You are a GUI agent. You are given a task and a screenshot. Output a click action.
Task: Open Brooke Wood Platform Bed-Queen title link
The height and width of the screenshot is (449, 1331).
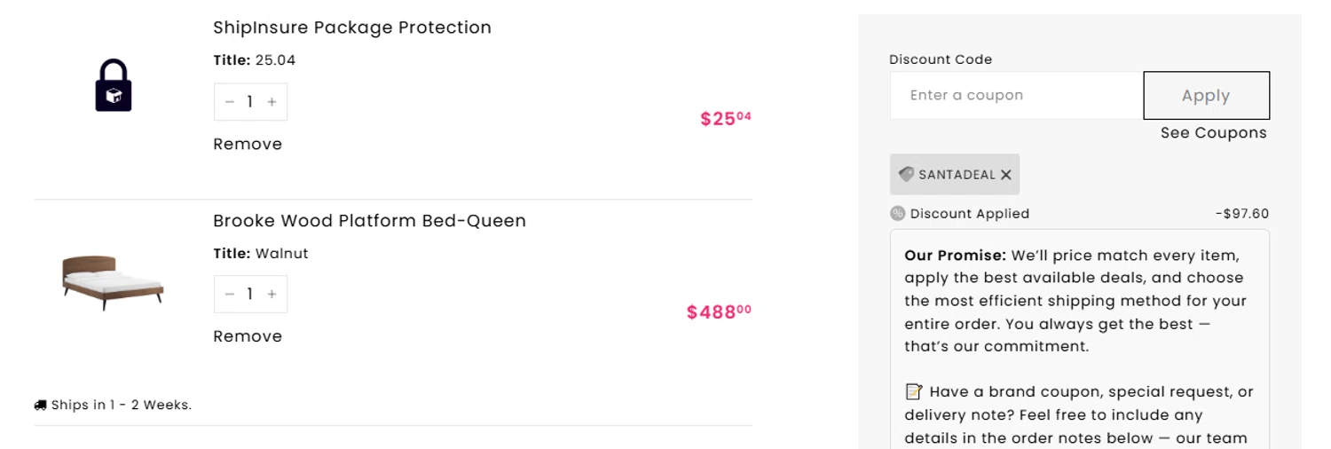[x=369, y=220]
